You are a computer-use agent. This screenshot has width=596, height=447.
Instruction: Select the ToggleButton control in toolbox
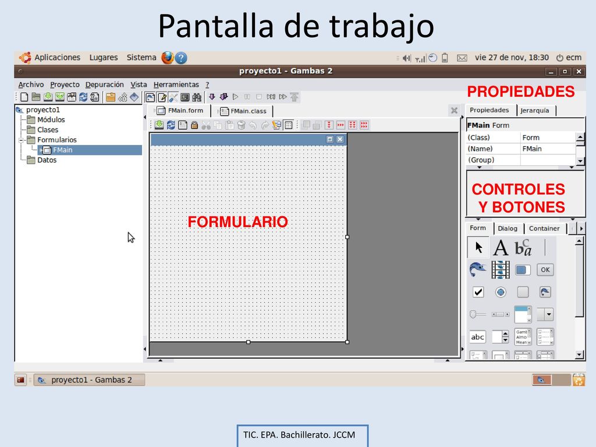coord(523,292)
